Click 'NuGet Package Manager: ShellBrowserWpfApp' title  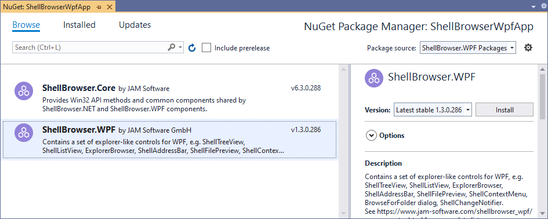[x=419, y=27]
